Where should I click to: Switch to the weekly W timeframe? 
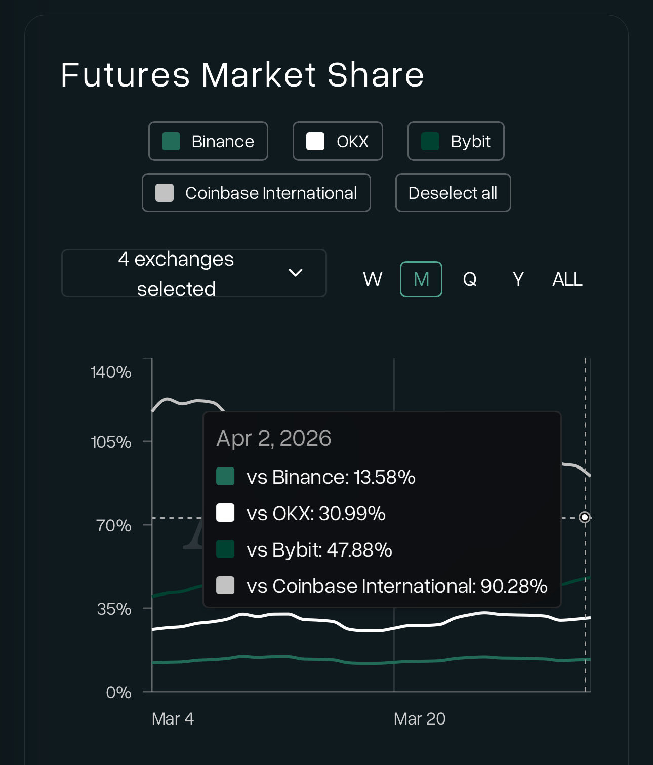pos(373,279)
